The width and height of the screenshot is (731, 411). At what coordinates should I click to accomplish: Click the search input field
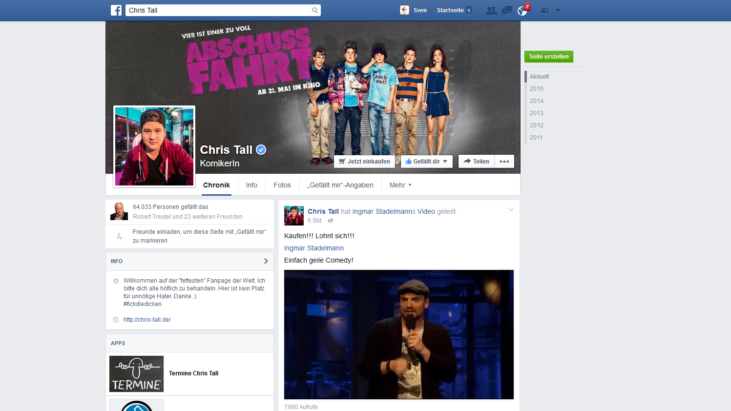point(218,10)
